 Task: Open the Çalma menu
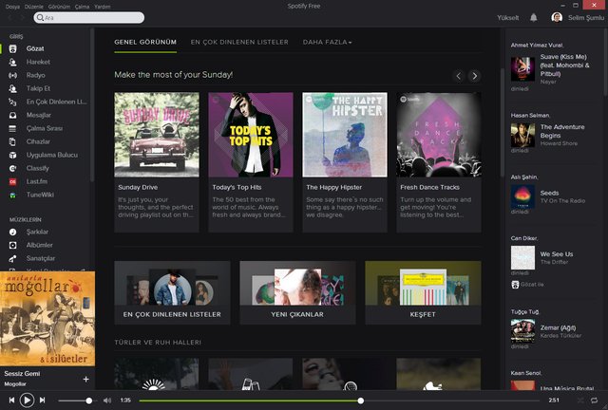83,7
